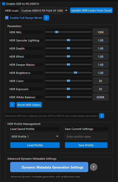Click the Load Profile button

pos(35,145)
